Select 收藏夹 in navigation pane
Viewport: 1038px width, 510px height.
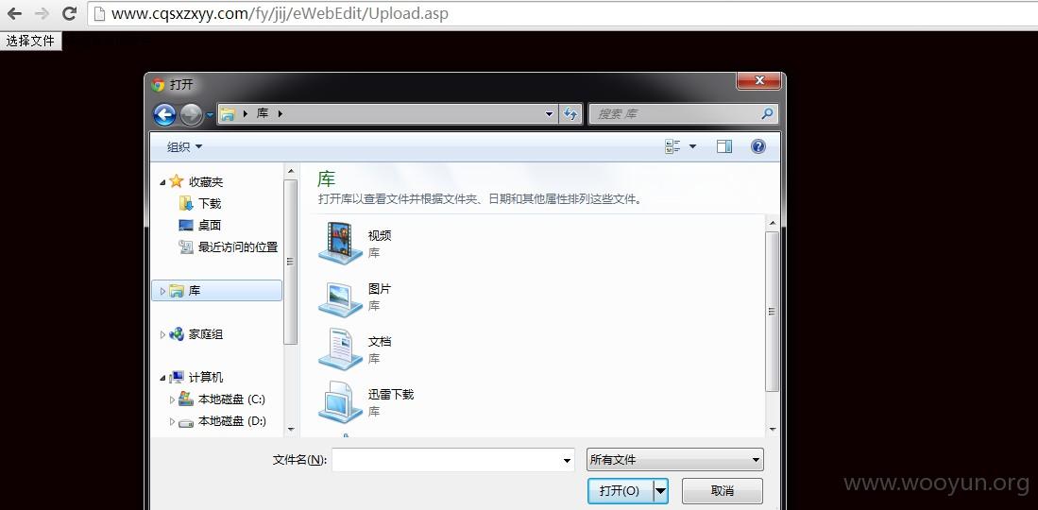(206, 181)
